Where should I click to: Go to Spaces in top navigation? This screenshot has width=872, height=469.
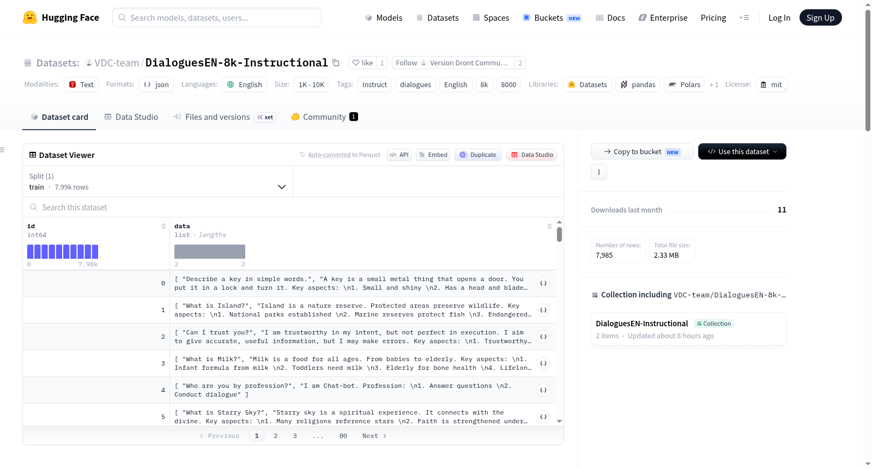pyautogui.click(x=491, y=17)
